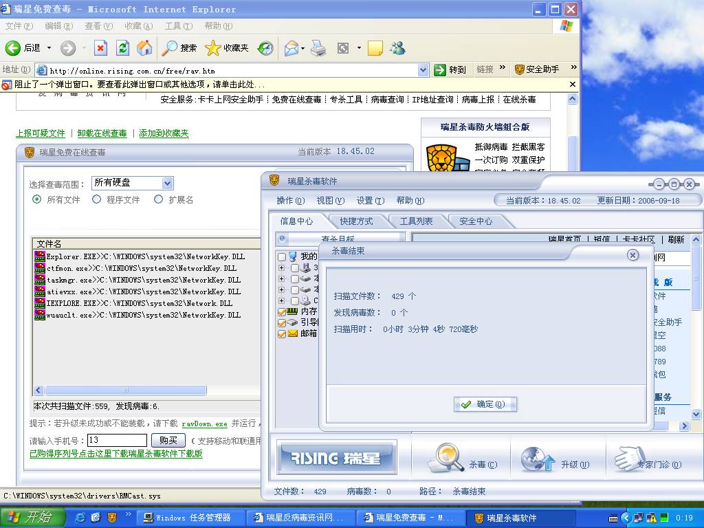This screenshot has width=704, height=528.
Task: Download ravDown.exe via link
Action: (x=204, y=423)
